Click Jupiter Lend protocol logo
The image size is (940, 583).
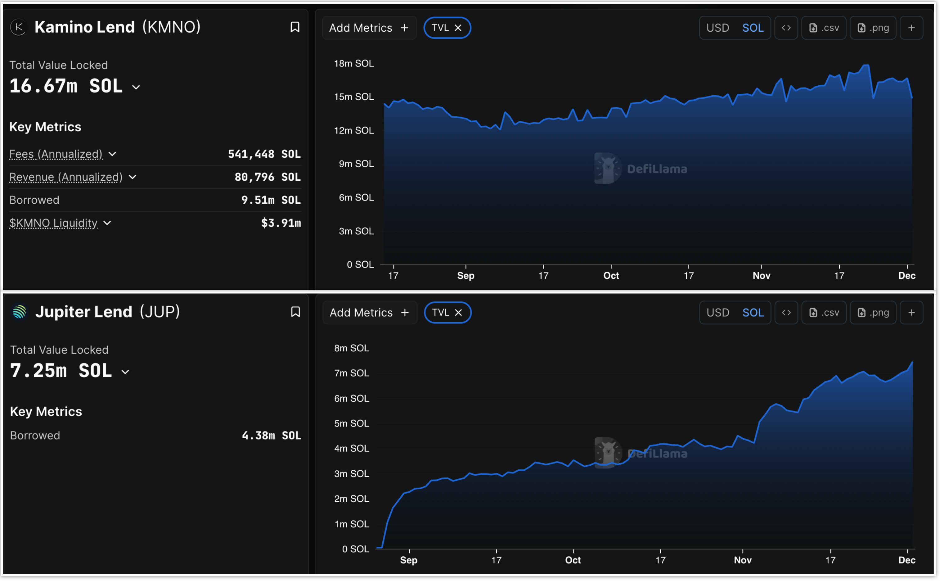pos(19,312)
